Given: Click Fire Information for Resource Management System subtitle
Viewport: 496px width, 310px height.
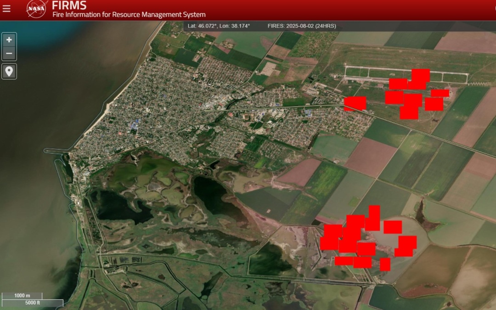Looking at the screenshot, I should click(x=129, y=15).
